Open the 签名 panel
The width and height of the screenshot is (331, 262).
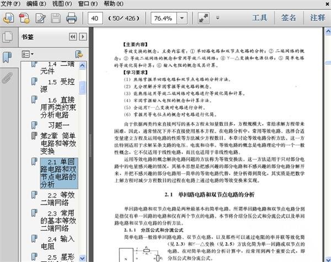pos(289,18)
